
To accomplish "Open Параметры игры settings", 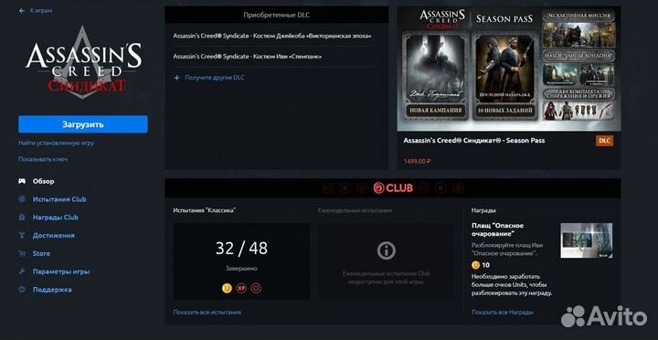I will (x=61, y=271).
